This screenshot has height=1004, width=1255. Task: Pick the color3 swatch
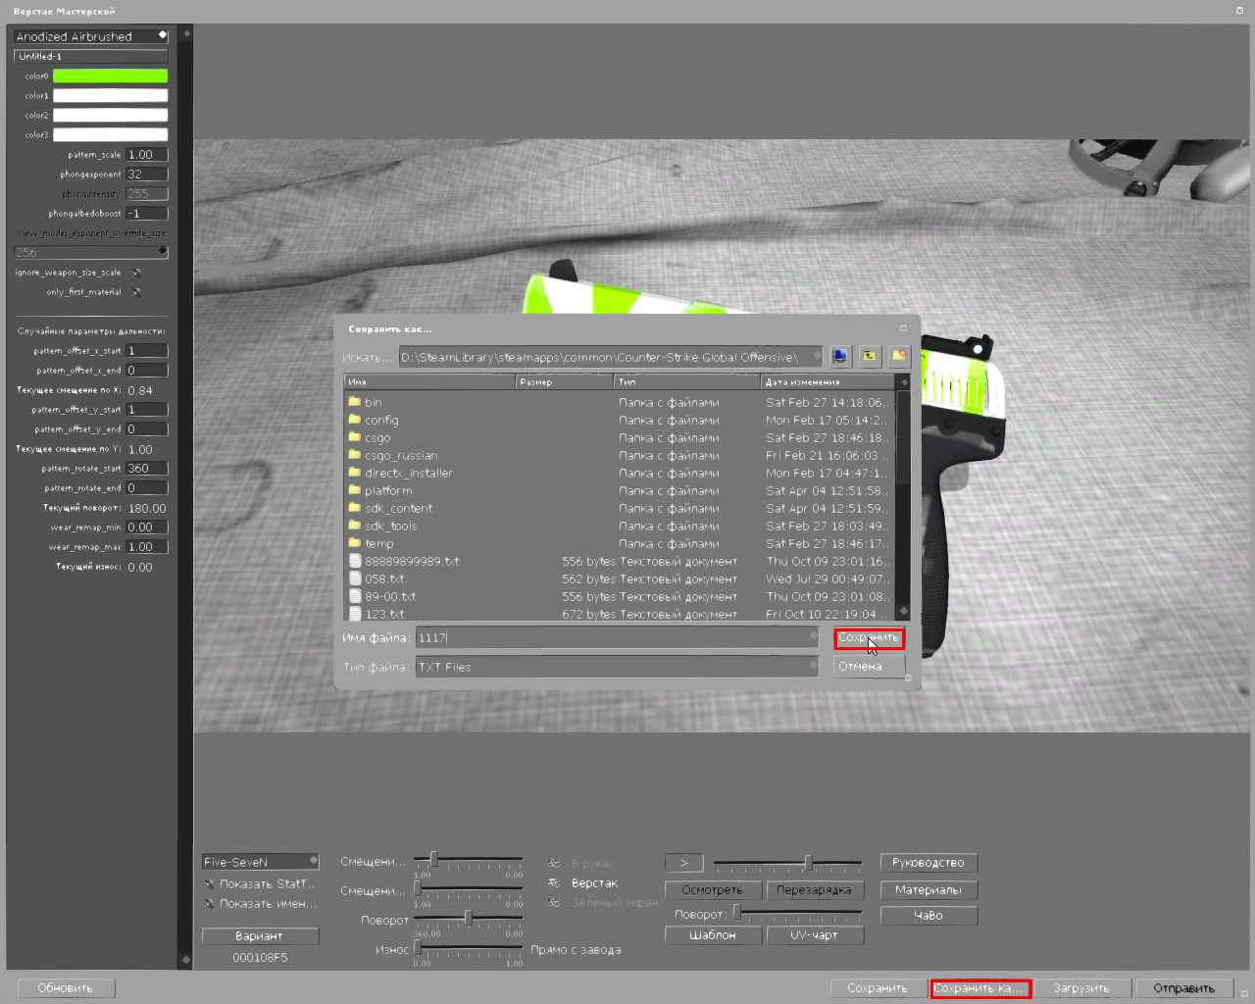[x=110, y=134]
